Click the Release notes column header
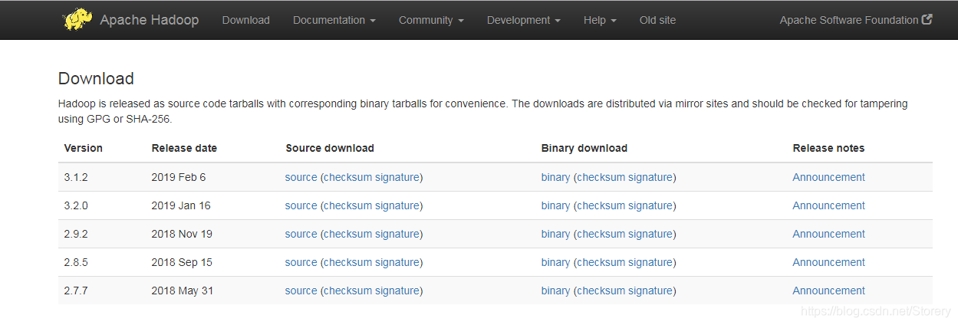The height and width of the screenshot is (325, 958). (828, 148)
